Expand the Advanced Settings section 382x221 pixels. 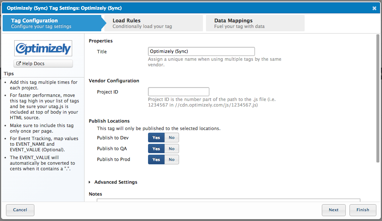coord(115,182)
